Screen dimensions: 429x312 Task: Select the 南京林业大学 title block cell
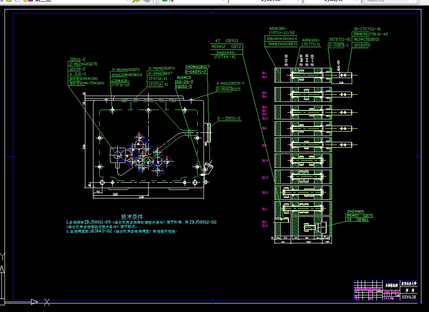coord(409,284)
